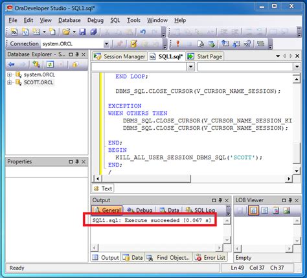307x278 pixels.
Task: Click the red exclamation Execute icon
Action: pos(177,43)
